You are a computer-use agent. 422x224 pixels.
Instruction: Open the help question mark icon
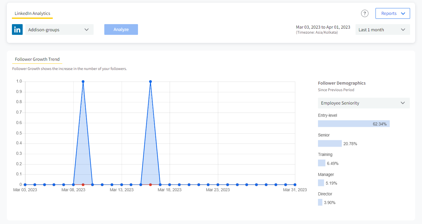[x=364, y=13]
